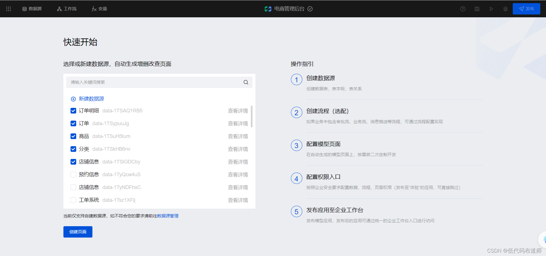Click the search magnifier icon

coord(246,82)
